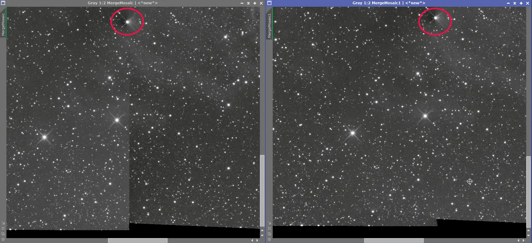Screen dimensions: 532x243
Task: Click the horizontal scrollbar thumb in MergeMosaic1
Action: click(394, 241)
